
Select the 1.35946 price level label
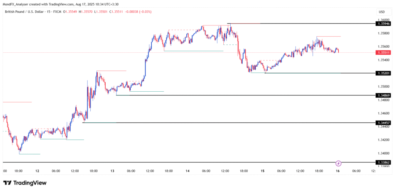coord(384,23)
